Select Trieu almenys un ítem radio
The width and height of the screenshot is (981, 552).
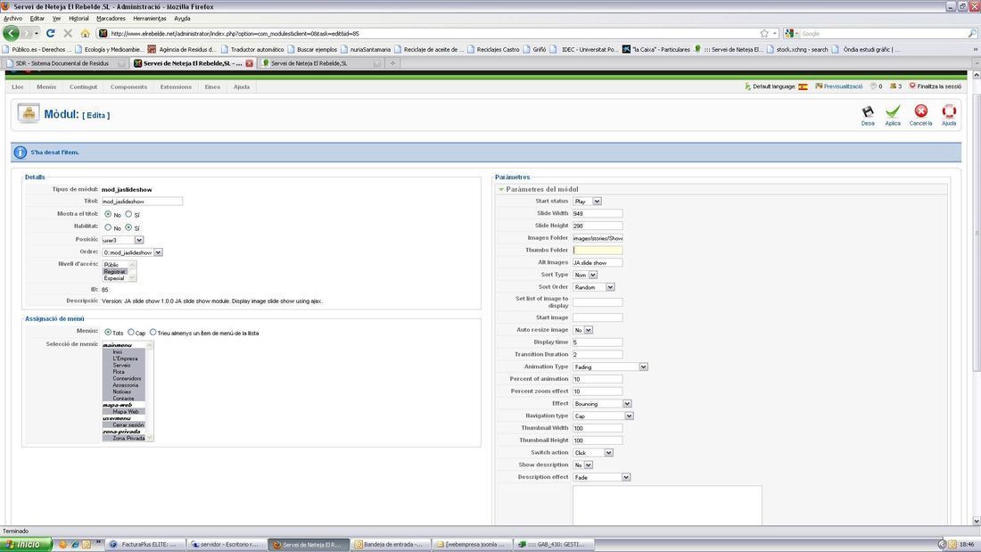[x=153, y=333]
